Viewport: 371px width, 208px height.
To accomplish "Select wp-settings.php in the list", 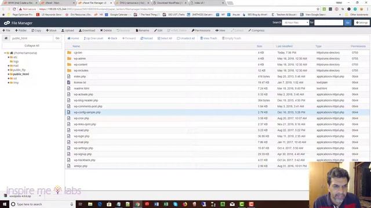I will (217, 148).
